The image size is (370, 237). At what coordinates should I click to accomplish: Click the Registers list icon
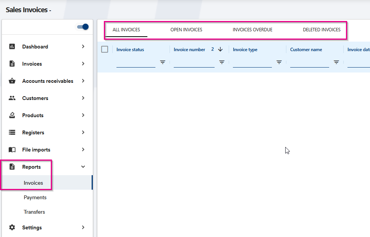[12, 132]
